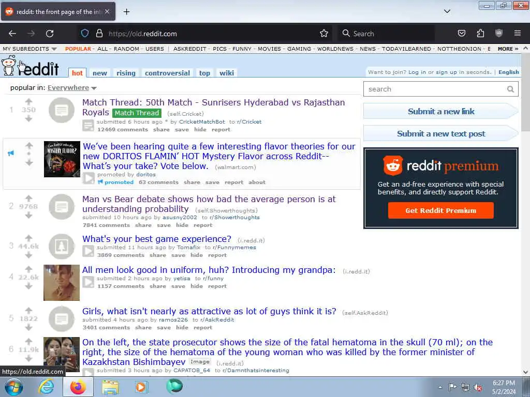
Task: Click the Match Thread green flair
Action: tap(137, 113)
